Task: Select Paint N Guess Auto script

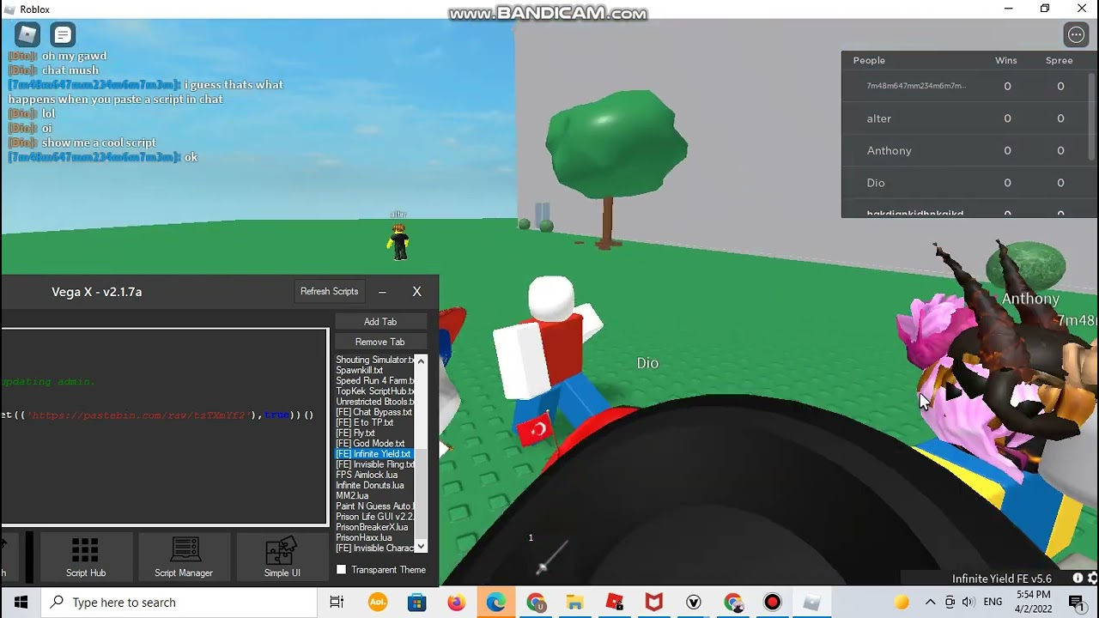Action: (x=374, y=506)
